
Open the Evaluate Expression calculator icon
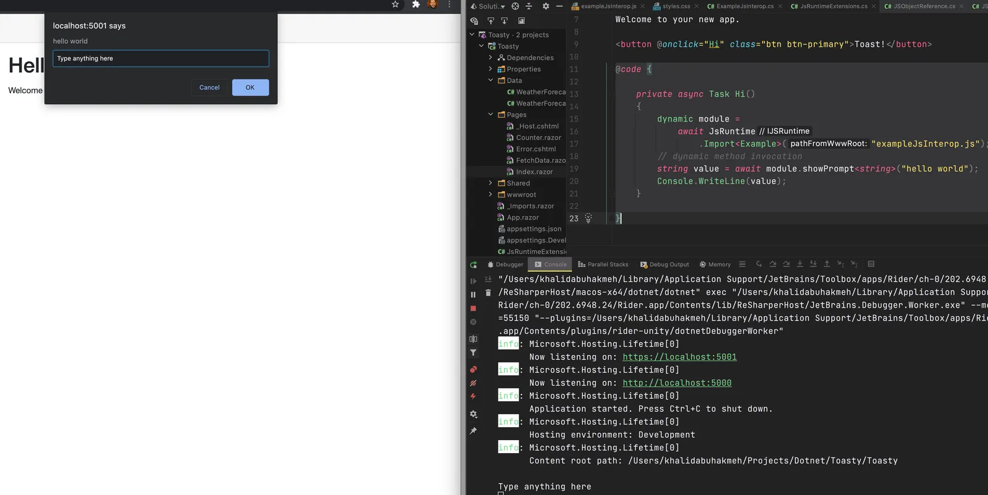(871, 264)
